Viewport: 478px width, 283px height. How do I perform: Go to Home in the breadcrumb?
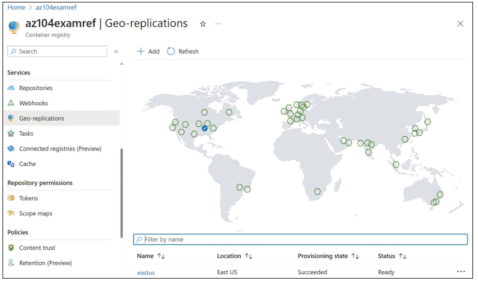[x=16, y=7]
